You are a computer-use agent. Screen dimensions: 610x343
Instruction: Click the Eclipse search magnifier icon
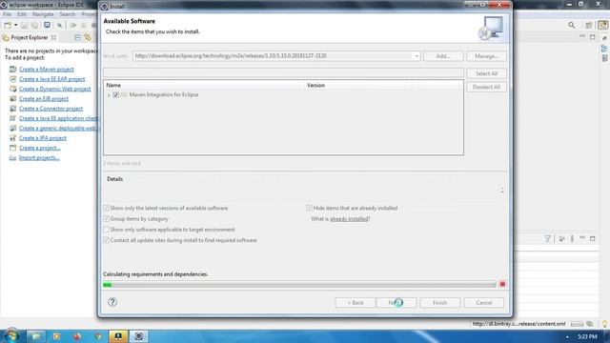pos(571,26)
